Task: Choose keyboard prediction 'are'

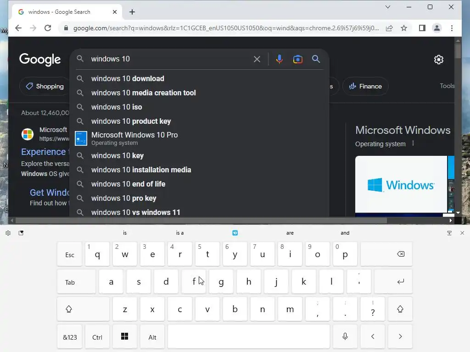Action: pos(290,233)
